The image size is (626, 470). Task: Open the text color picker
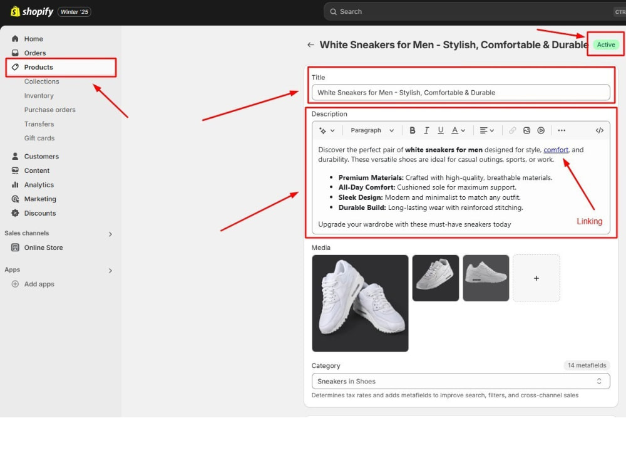click(x=458, y=130)
